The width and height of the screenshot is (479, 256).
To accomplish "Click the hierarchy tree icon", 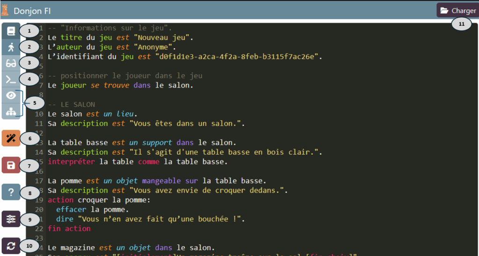I will pyautogui.click(x=11, y=112).
